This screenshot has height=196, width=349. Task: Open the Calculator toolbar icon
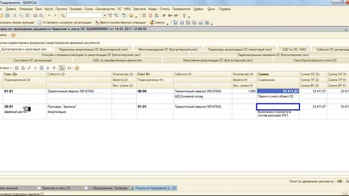click(x=144, y=15)
